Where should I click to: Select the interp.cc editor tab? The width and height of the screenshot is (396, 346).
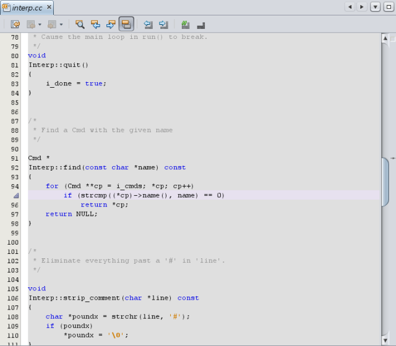(x=27, y=8)
